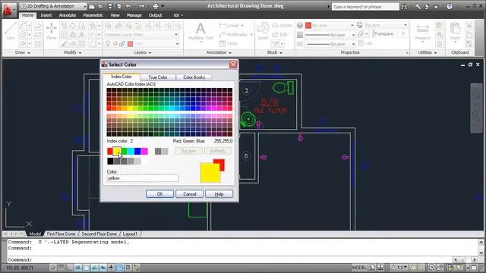Click the Measure tool in Utilities panel
Viewport: 486px width, 273px height.
click(x=422, y=32)
